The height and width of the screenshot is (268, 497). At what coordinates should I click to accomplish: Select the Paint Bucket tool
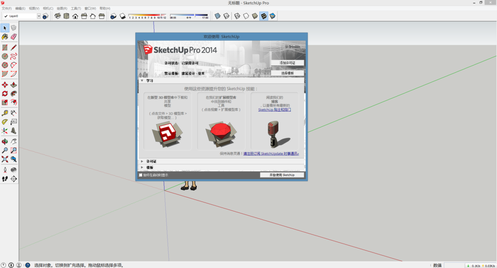5,37
